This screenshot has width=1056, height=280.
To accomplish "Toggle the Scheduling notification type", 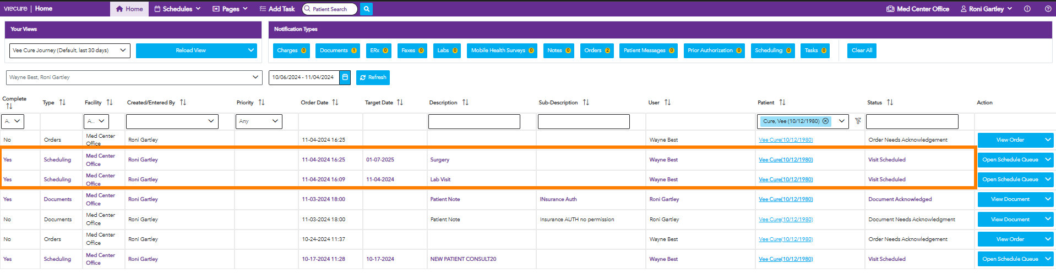I will click(x=772, y=51).
